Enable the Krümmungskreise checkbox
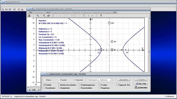Screen dimensions: 177x99 [80, 85]
